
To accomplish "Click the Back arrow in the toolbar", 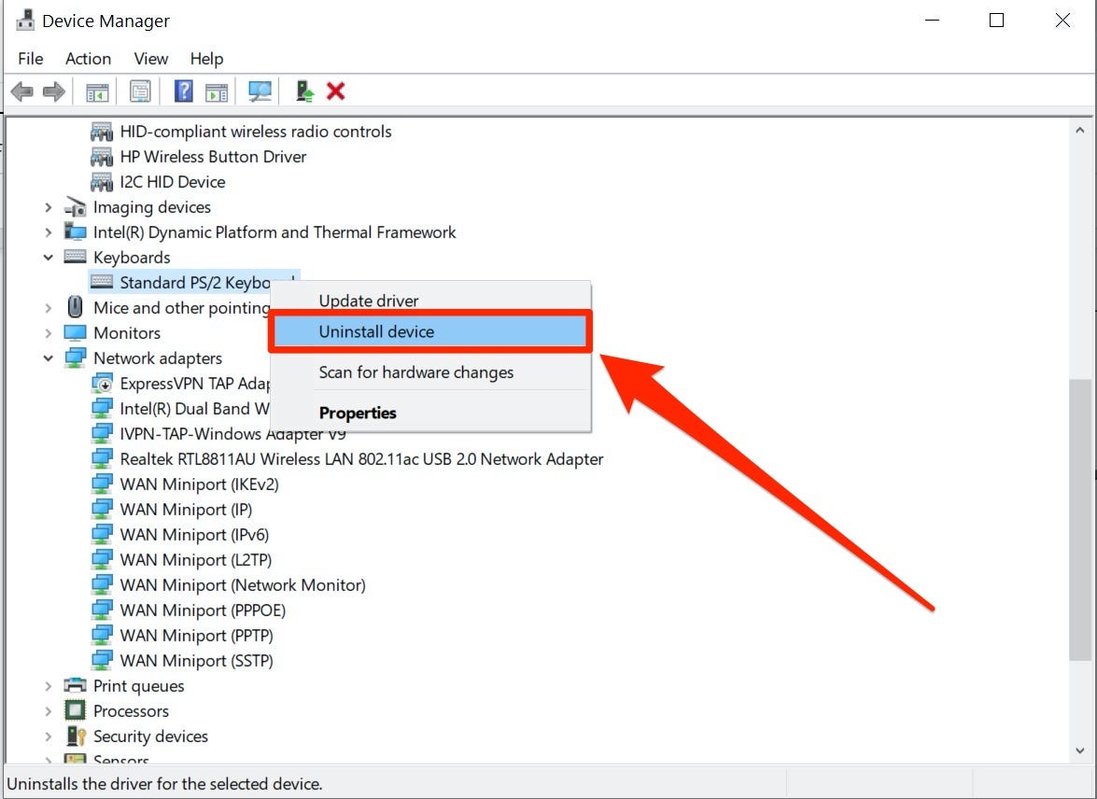I will click(21, 91).
